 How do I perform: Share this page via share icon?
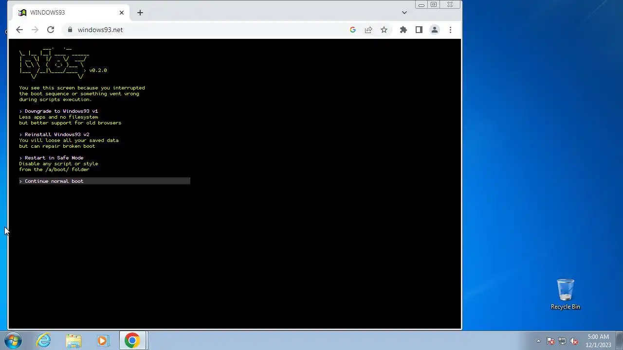[x=368, y=30]
